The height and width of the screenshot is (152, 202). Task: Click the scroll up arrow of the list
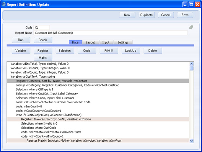191,64
